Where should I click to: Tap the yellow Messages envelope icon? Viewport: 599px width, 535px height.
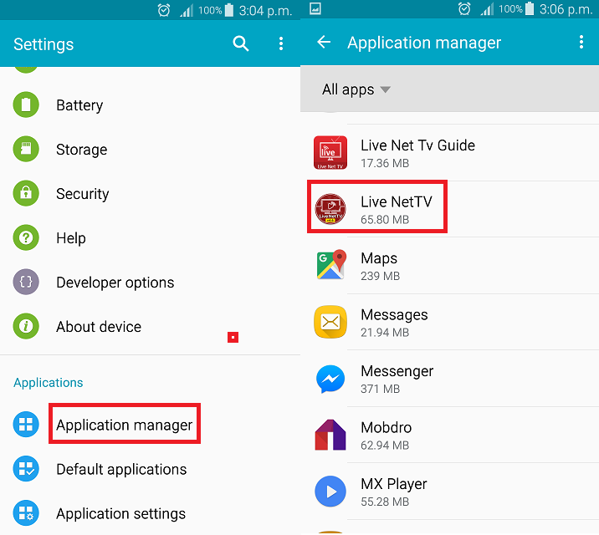pos(330,322)
